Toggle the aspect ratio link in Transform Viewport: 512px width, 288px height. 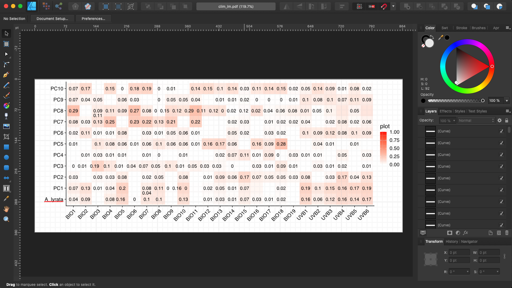(x=504, y=256)
